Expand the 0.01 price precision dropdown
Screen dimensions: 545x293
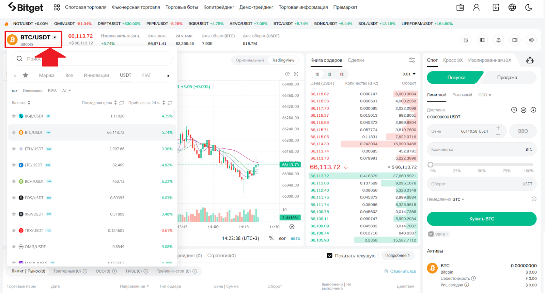[x=409, y=74]
